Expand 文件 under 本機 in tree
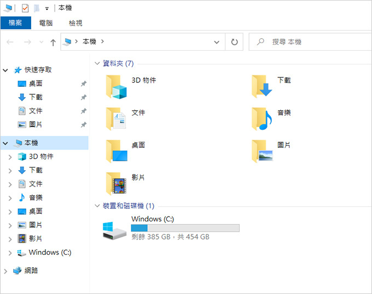 [x=10, y=184]
